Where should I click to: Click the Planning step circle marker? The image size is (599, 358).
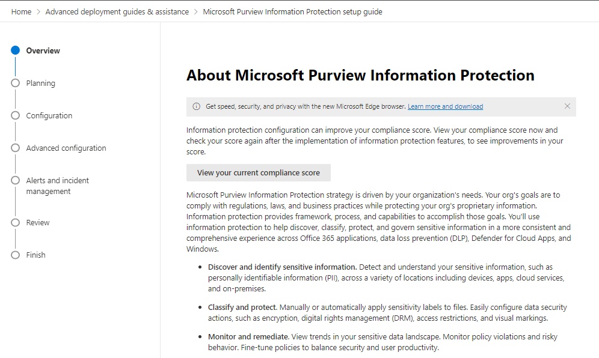coord(16,83)
